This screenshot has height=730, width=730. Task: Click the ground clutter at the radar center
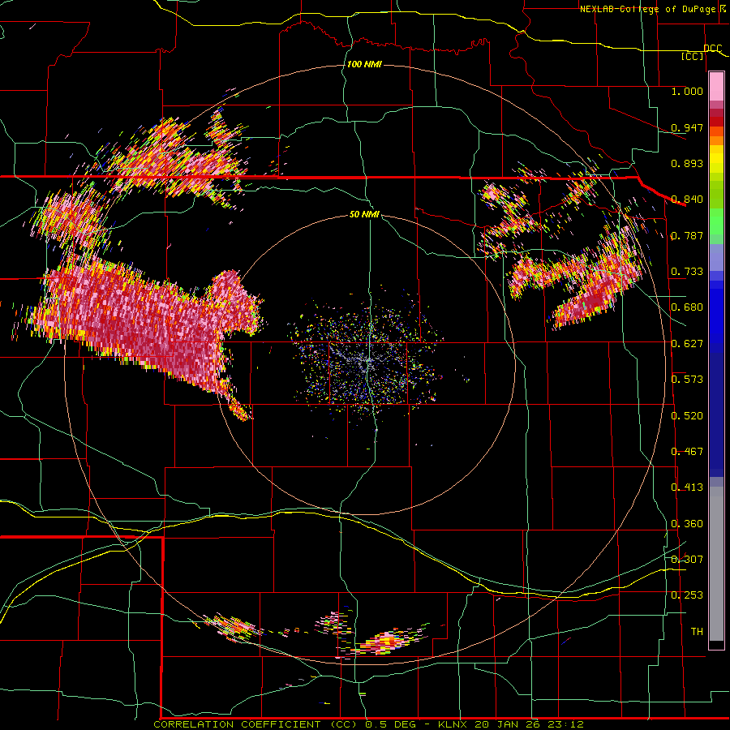[367, 361]
